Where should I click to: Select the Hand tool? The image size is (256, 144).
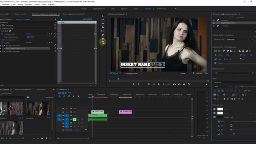tap(103, 39)
